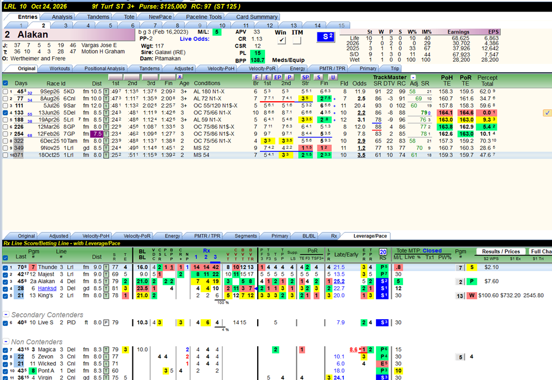The image size is (552, 380).
Task: Click the T turf icon in the 9Sep26 row
Action: (106, 92)
